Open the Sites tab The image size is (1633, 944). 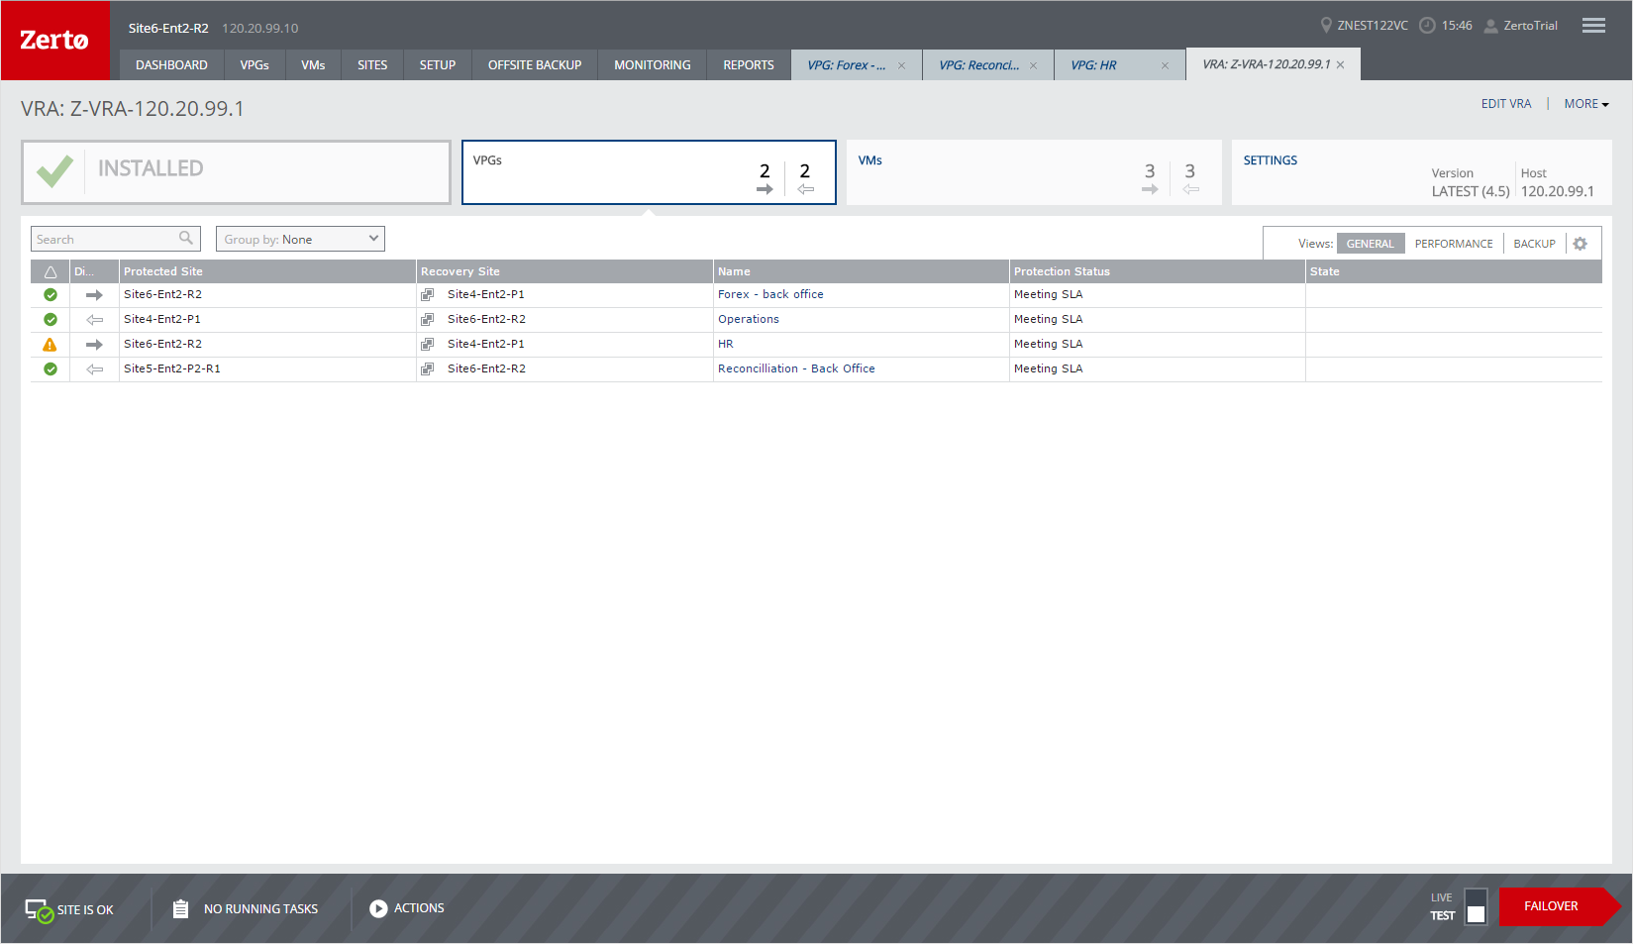click(372, 65)
